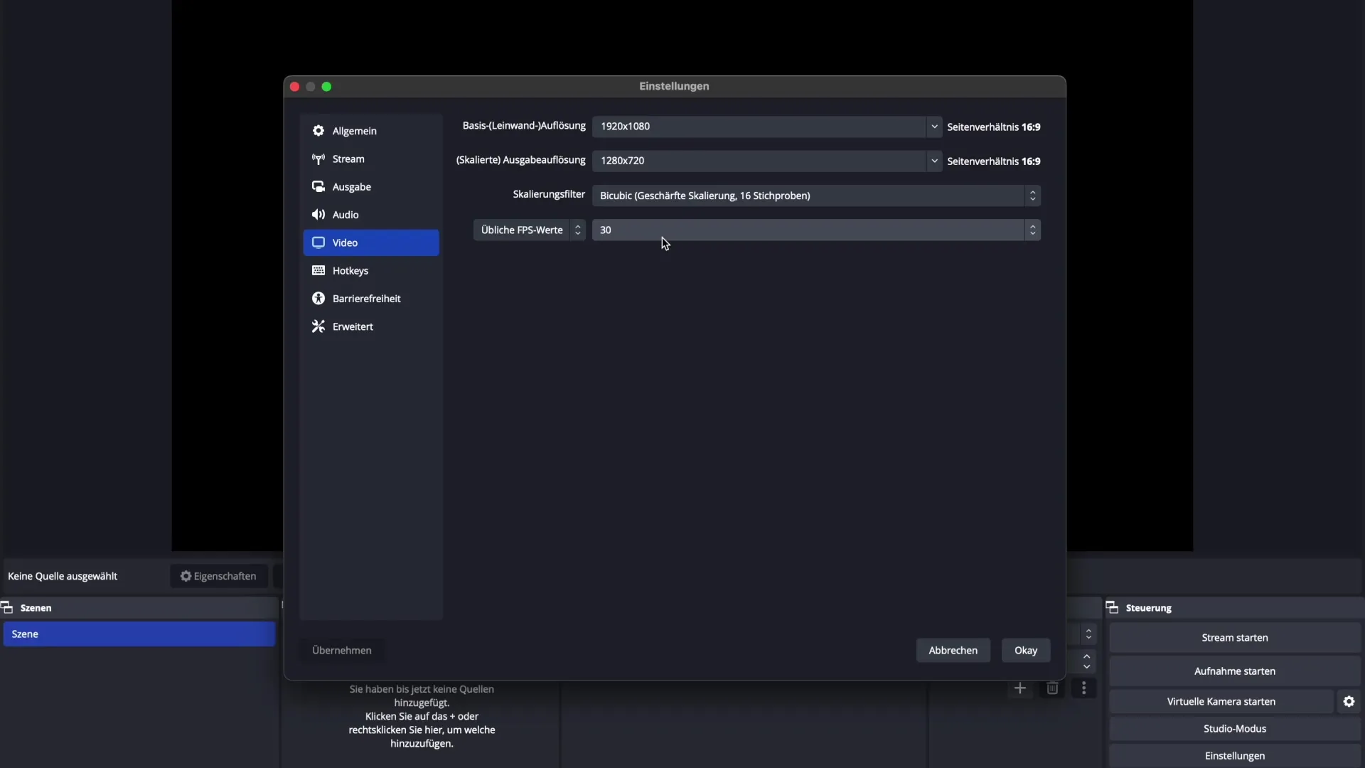This screenshot has width=1365, height=768.
Task: Open virtual camera settings gear
Action: point(1349,701)
